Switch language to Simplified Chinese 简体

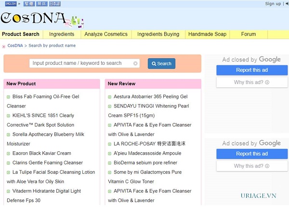[x=43, y=4]
